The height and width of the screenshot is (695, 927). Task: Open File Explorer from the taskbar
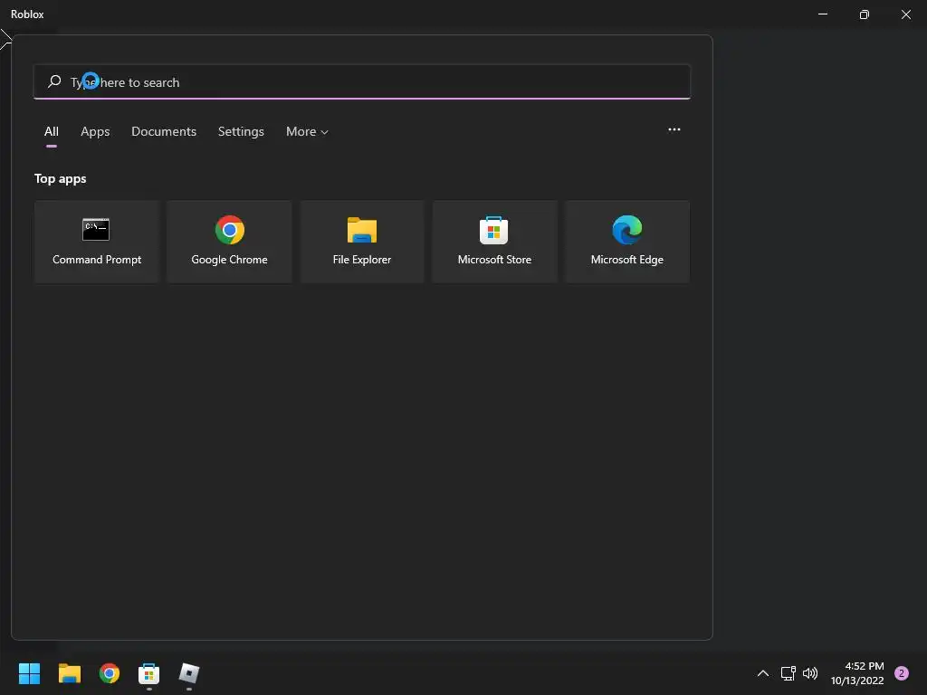pos(69,673)
